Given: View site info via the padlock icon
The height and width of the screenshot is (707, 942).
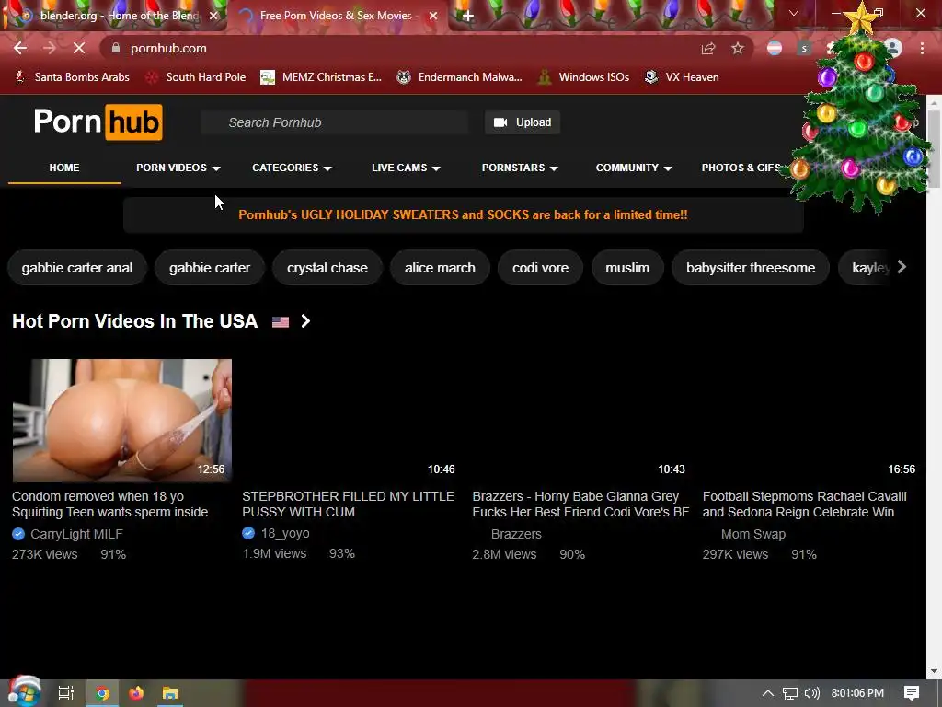Looking at the screenshot, I should coord(116,48).
